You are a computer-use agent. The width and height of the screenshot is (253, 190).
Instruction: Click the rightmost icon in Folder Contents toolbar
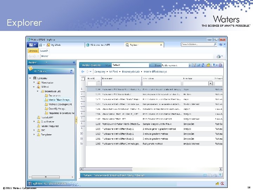click(220, 65)
